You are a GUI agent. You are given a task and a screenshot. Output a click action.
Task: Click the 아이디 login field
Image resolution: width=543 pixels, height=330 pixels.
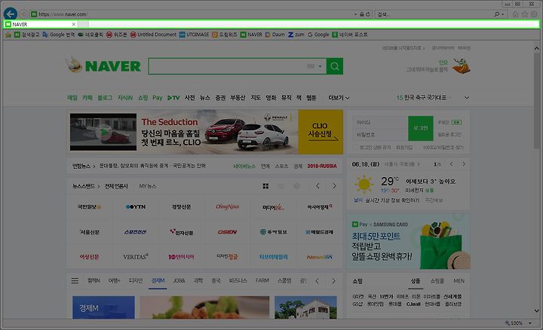(x=380, y=123)
